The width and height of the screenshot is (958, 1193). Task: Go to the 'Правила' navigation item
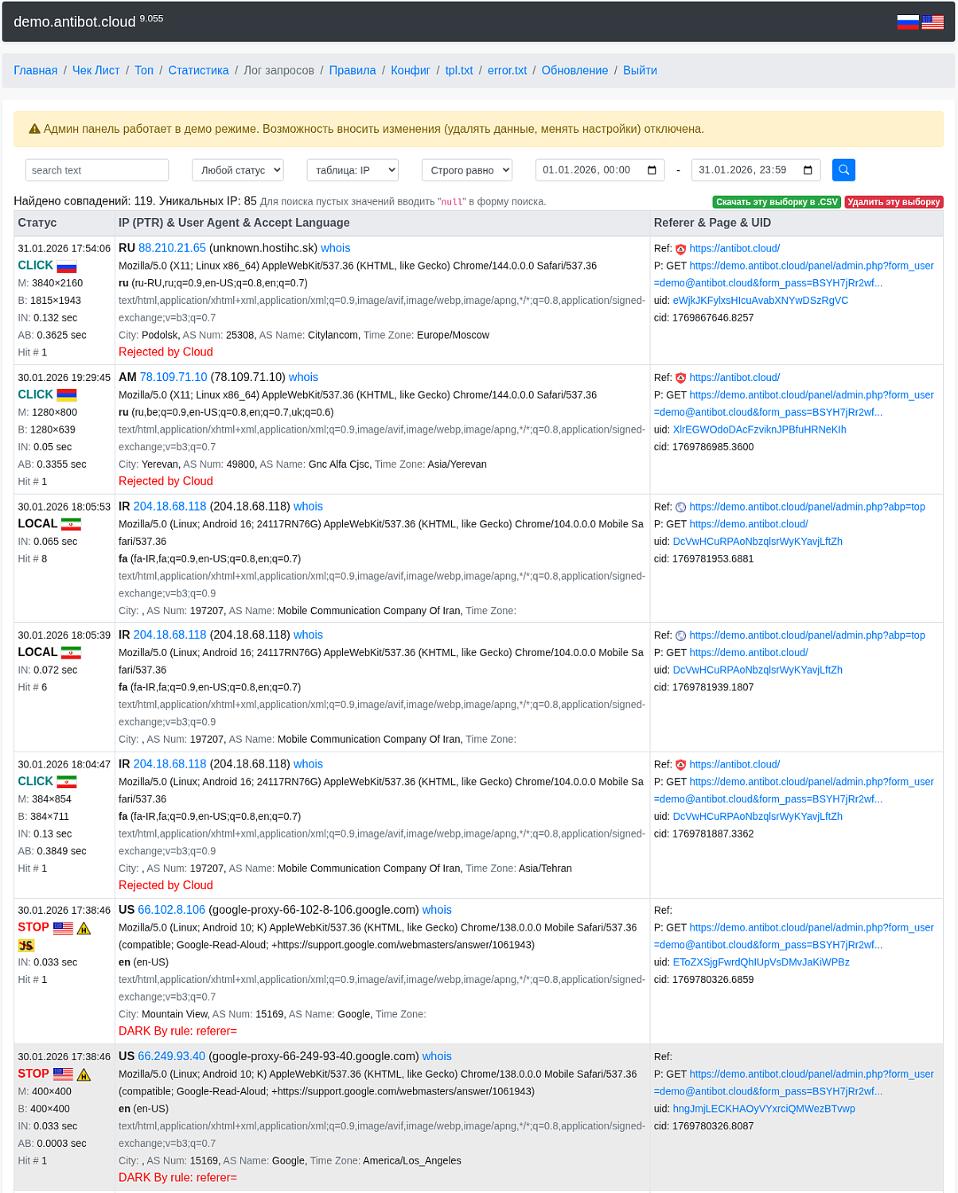(352, 71)
